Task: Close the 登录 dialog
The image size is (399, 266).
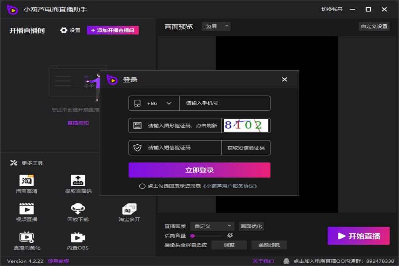Action: 284,79
